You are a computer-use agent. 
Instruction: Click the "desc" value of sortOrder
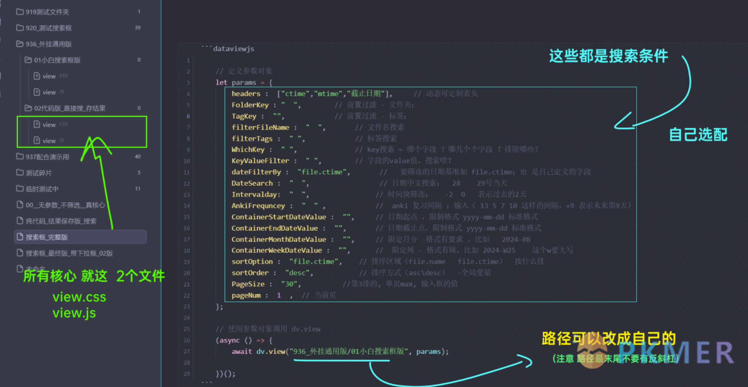pos(297,273)
